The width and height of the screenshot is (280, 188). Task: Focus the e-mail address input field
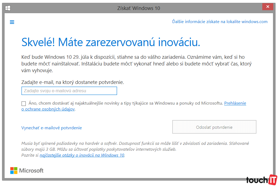click(x=69, y=91)
